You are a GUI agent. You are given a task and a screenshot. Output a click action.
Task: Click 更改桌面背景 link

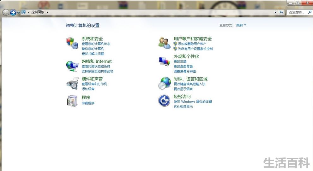click(183, 66)
